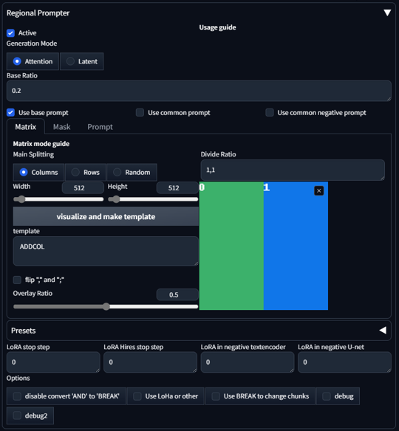Image resolution: width=399 pixels, height=431 pixels.
Task: Select Latent generation mode
Action: click(x=82, y=61)
